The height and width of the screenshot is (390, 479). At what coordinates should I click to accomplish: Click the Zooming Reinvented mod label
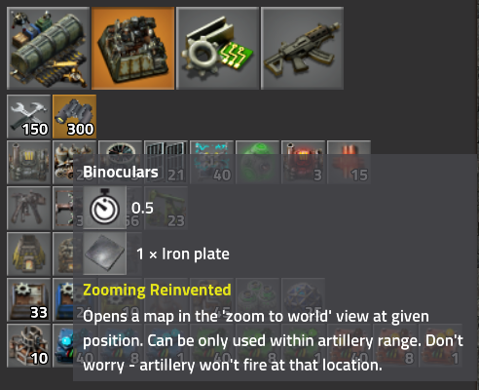157,290
